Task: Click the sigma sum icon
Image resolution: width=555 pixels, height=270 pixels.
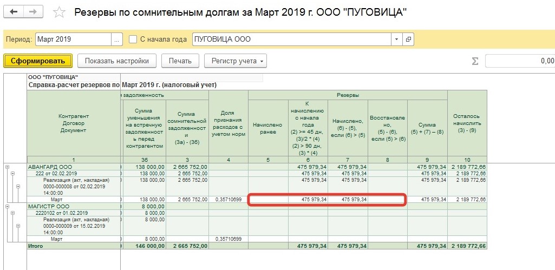Action: [475, 61]
